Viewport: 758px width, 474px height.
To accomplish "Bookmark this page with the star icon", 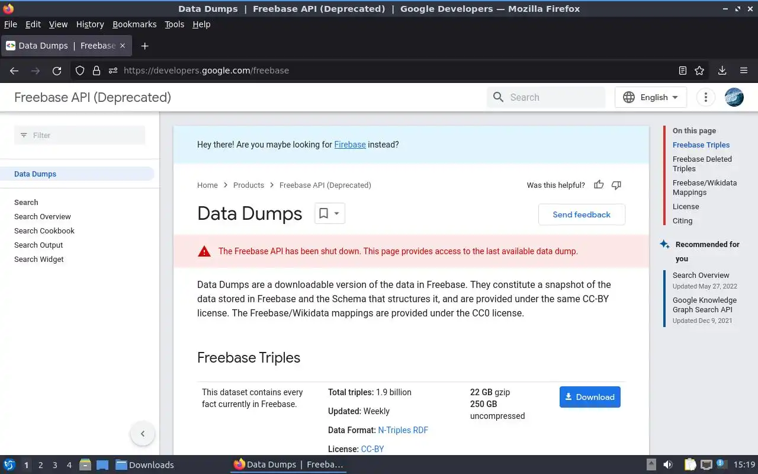I will coord(699,71).
